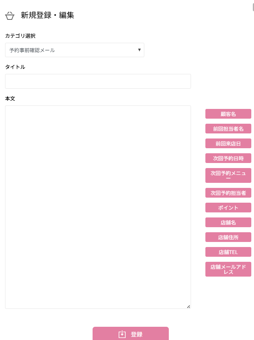This screenshot has width=254, height=340.
Task: Insert the 店舗住所 tag
Action: pyautogui.click(x=228, y=237)
